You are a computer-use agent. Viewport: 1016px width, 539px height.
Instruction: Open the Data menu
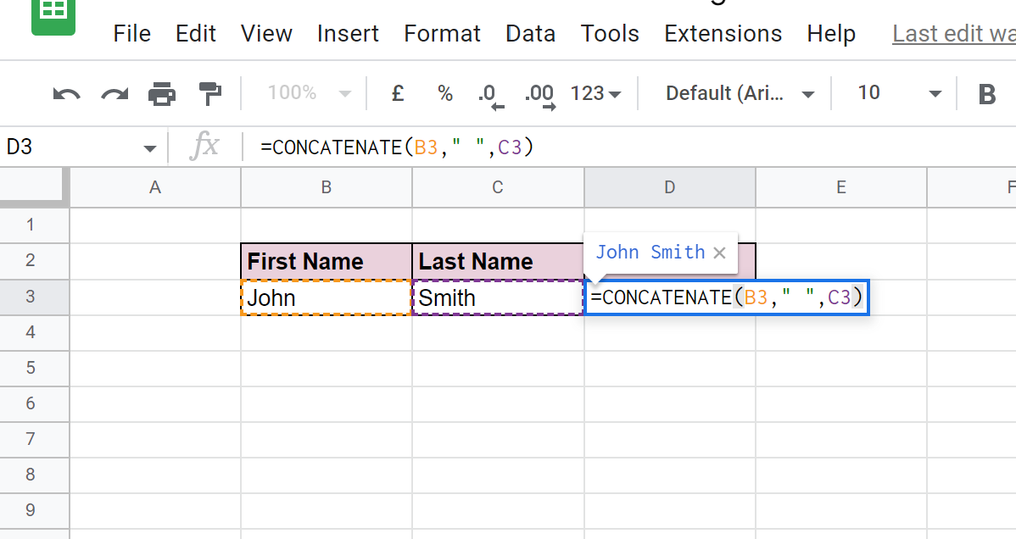coord(530,33)
